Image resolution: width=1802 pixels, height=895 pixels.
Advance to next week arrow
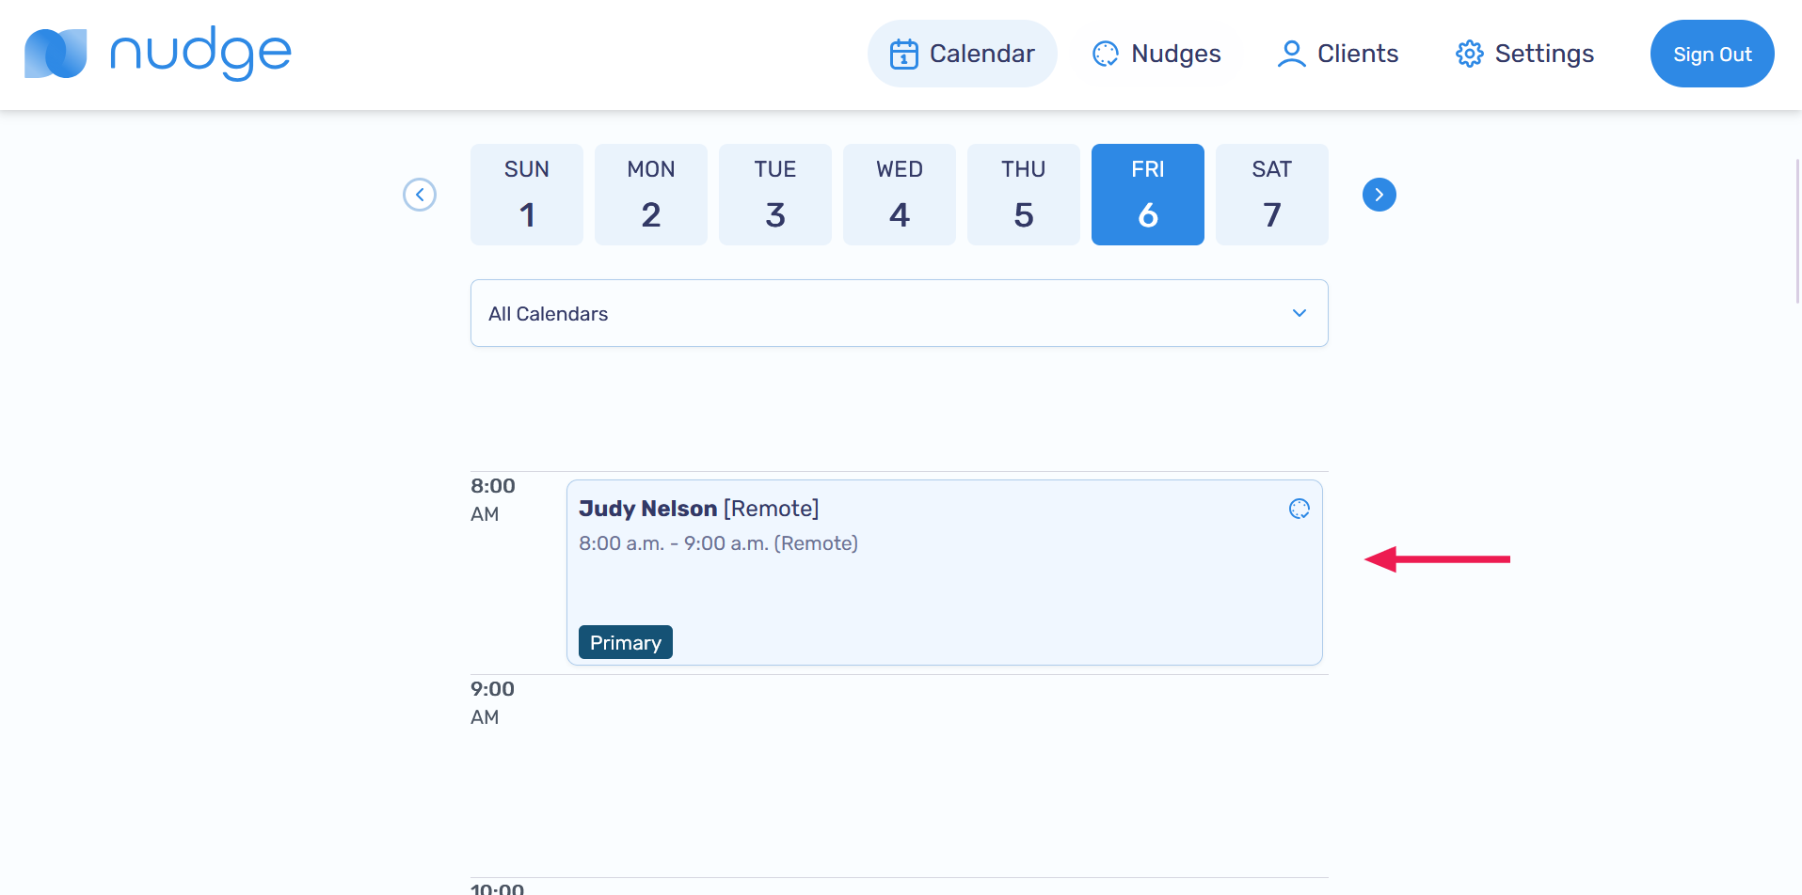pyautogui.click(x=1379, y=195)
